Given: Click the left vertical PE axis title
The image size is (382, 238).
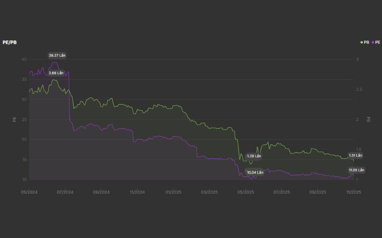Looking at the screenshot, I should [x=14, y=119].
